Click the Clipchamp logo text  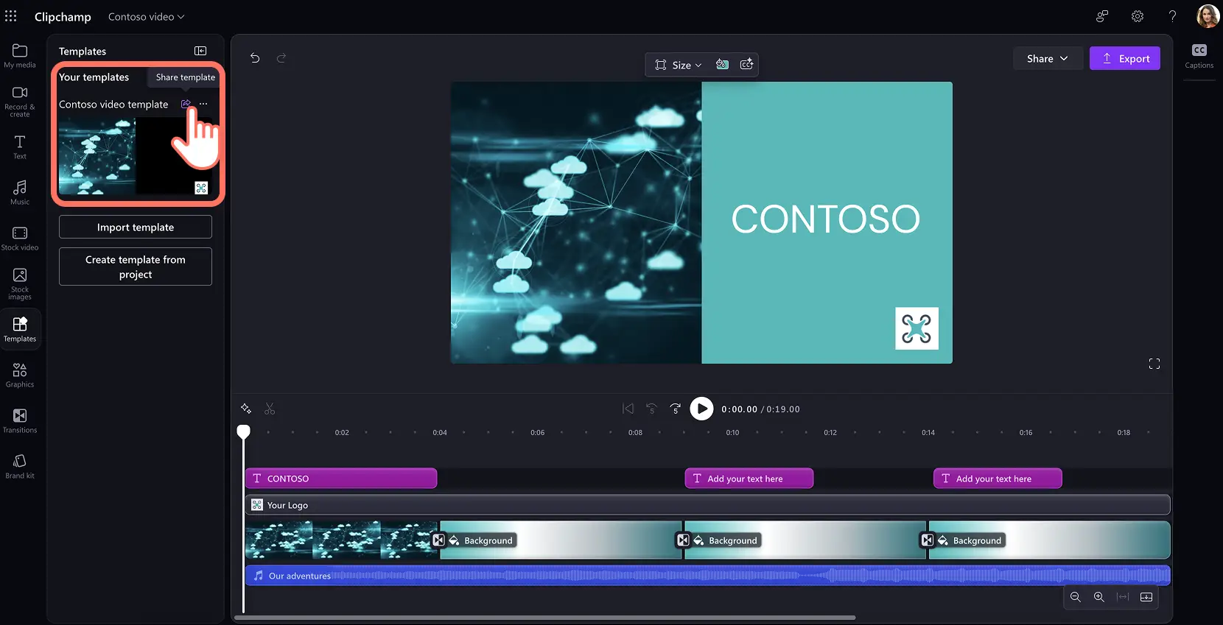pos(63,16)
